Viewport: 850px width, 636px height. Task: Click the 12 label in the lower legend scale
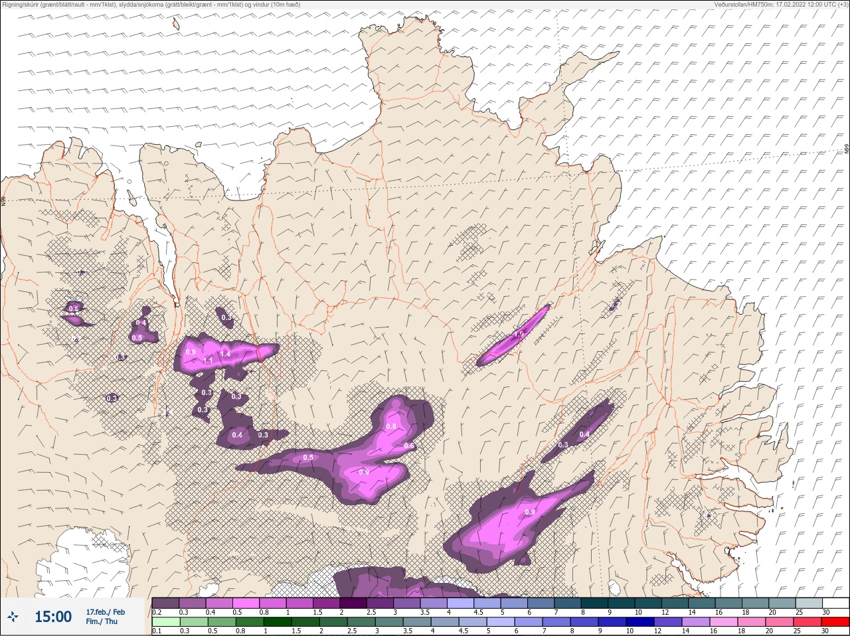tap(658, 631)
